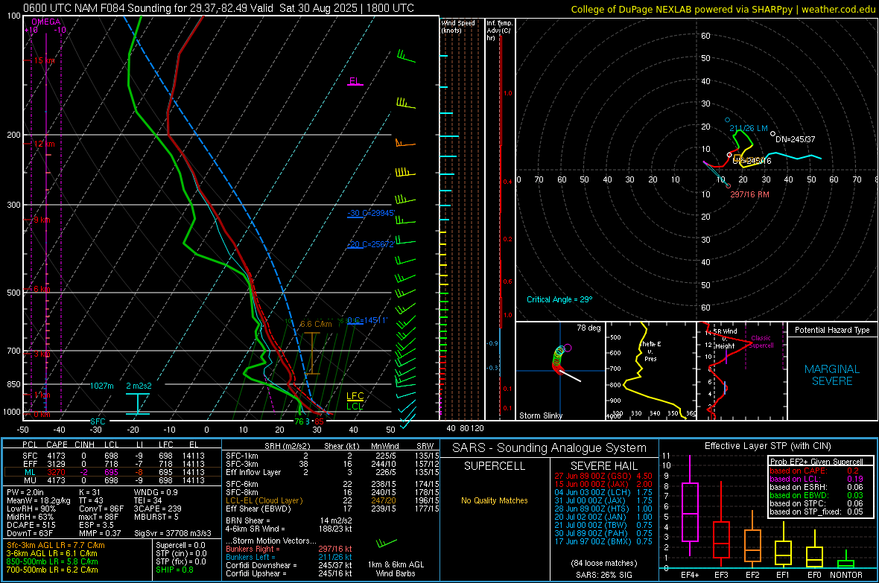Image resolution: width=879 pixels, height=583 pixels.
Task: Click the -30 C=29945' height label
Action: click(x=371, y=213)
